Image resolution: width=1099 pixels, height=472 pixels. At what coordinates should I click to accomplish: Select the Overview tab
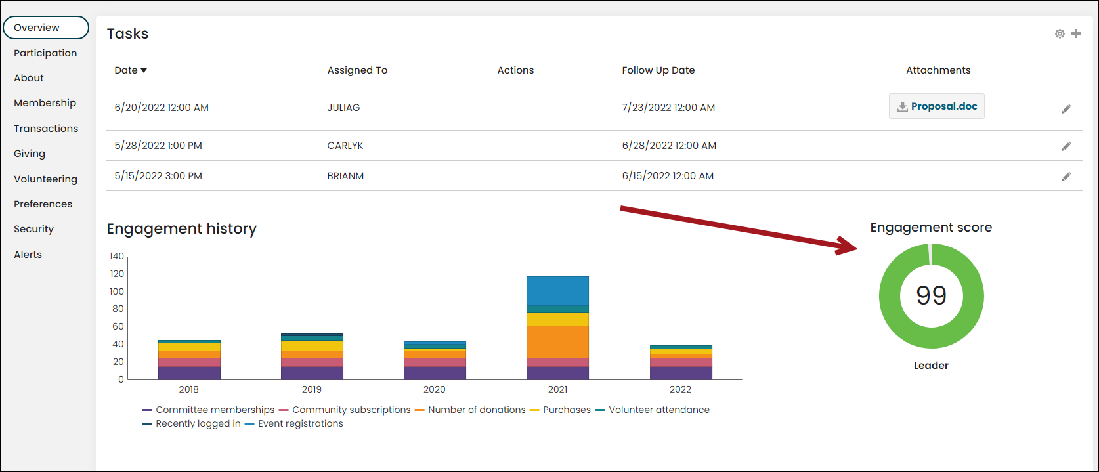46,28
